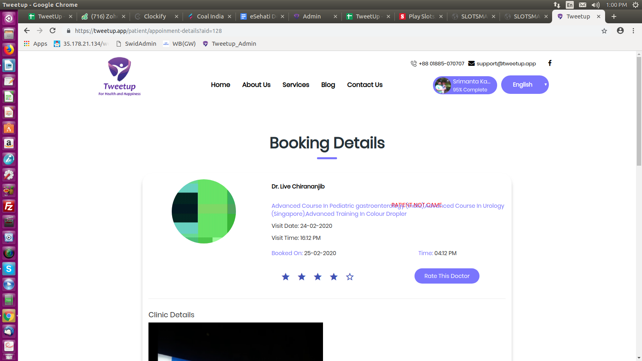Open the English language dropdown

(x=525, y=85)
